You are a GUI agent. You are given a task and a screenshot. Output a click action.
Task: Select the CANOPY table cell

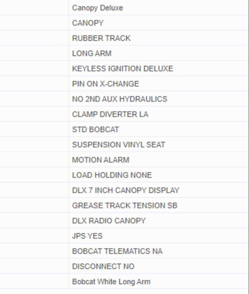point(88,23)
